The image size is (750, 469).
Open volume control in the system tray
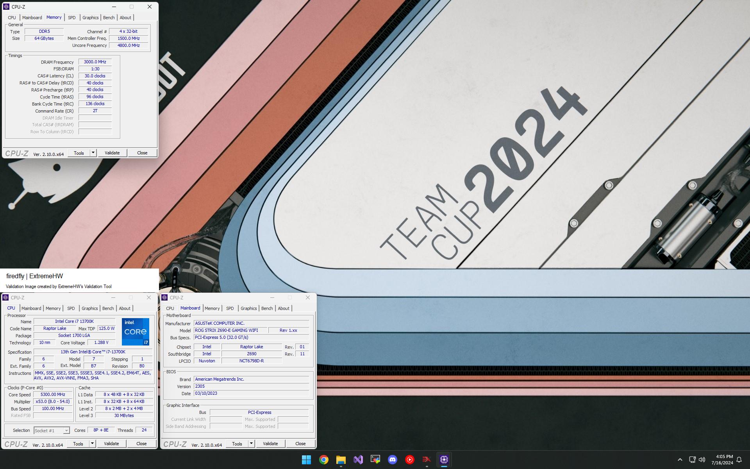coord(702,460)
